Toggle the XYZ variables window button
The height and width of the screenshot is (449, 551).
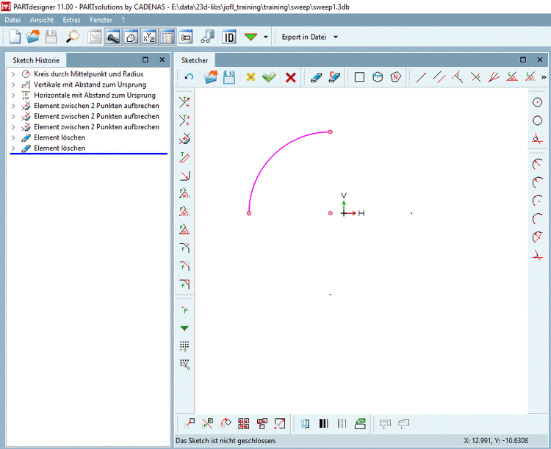coord(149,37)
